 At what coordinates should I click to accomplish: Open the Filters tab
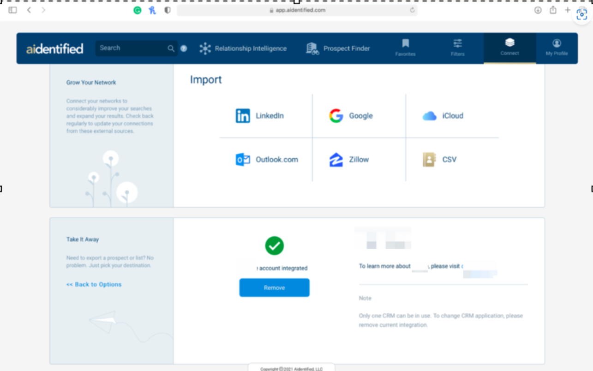click(457, 48)
